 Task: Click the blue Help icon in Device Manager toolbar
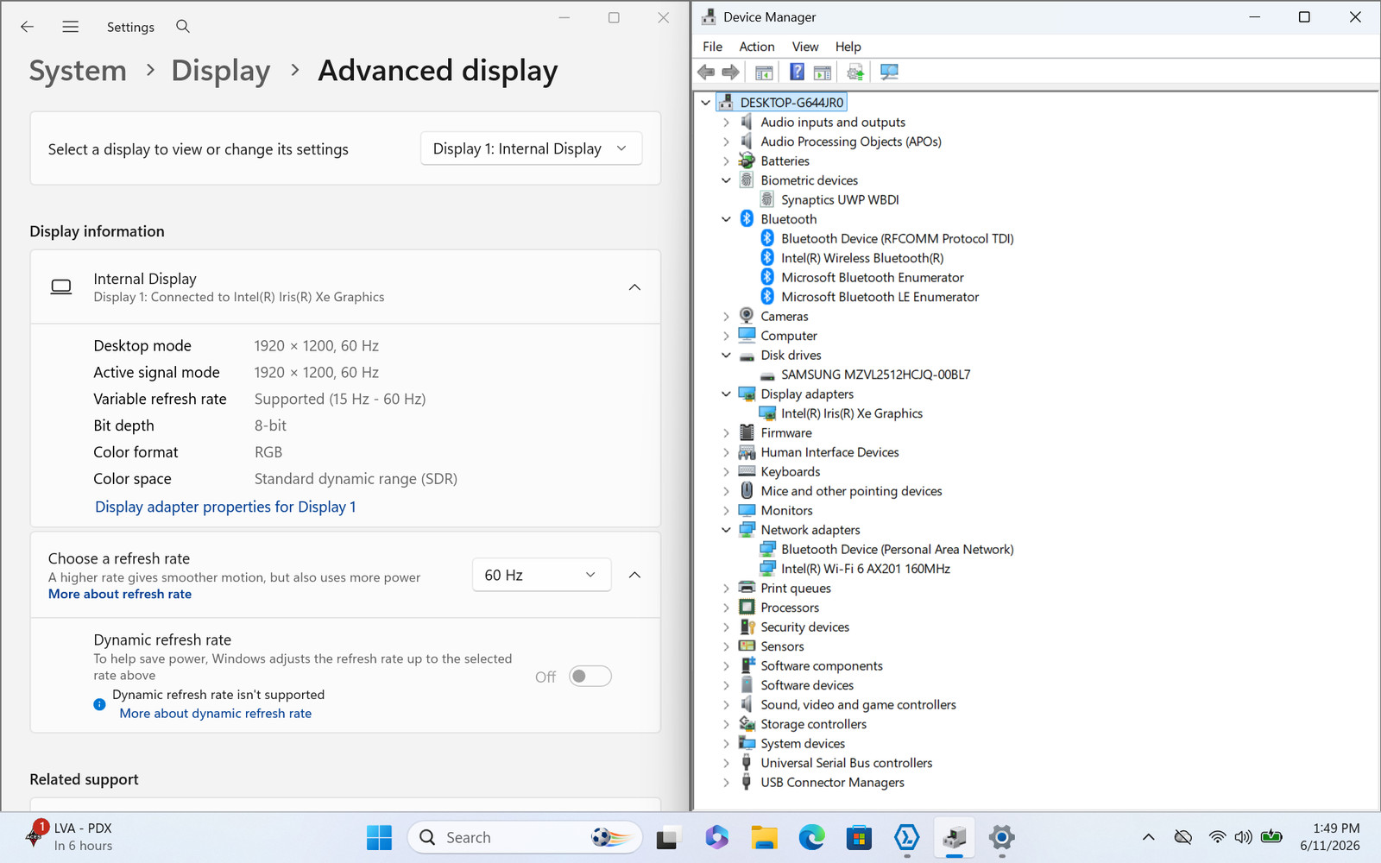pos(797,72)
